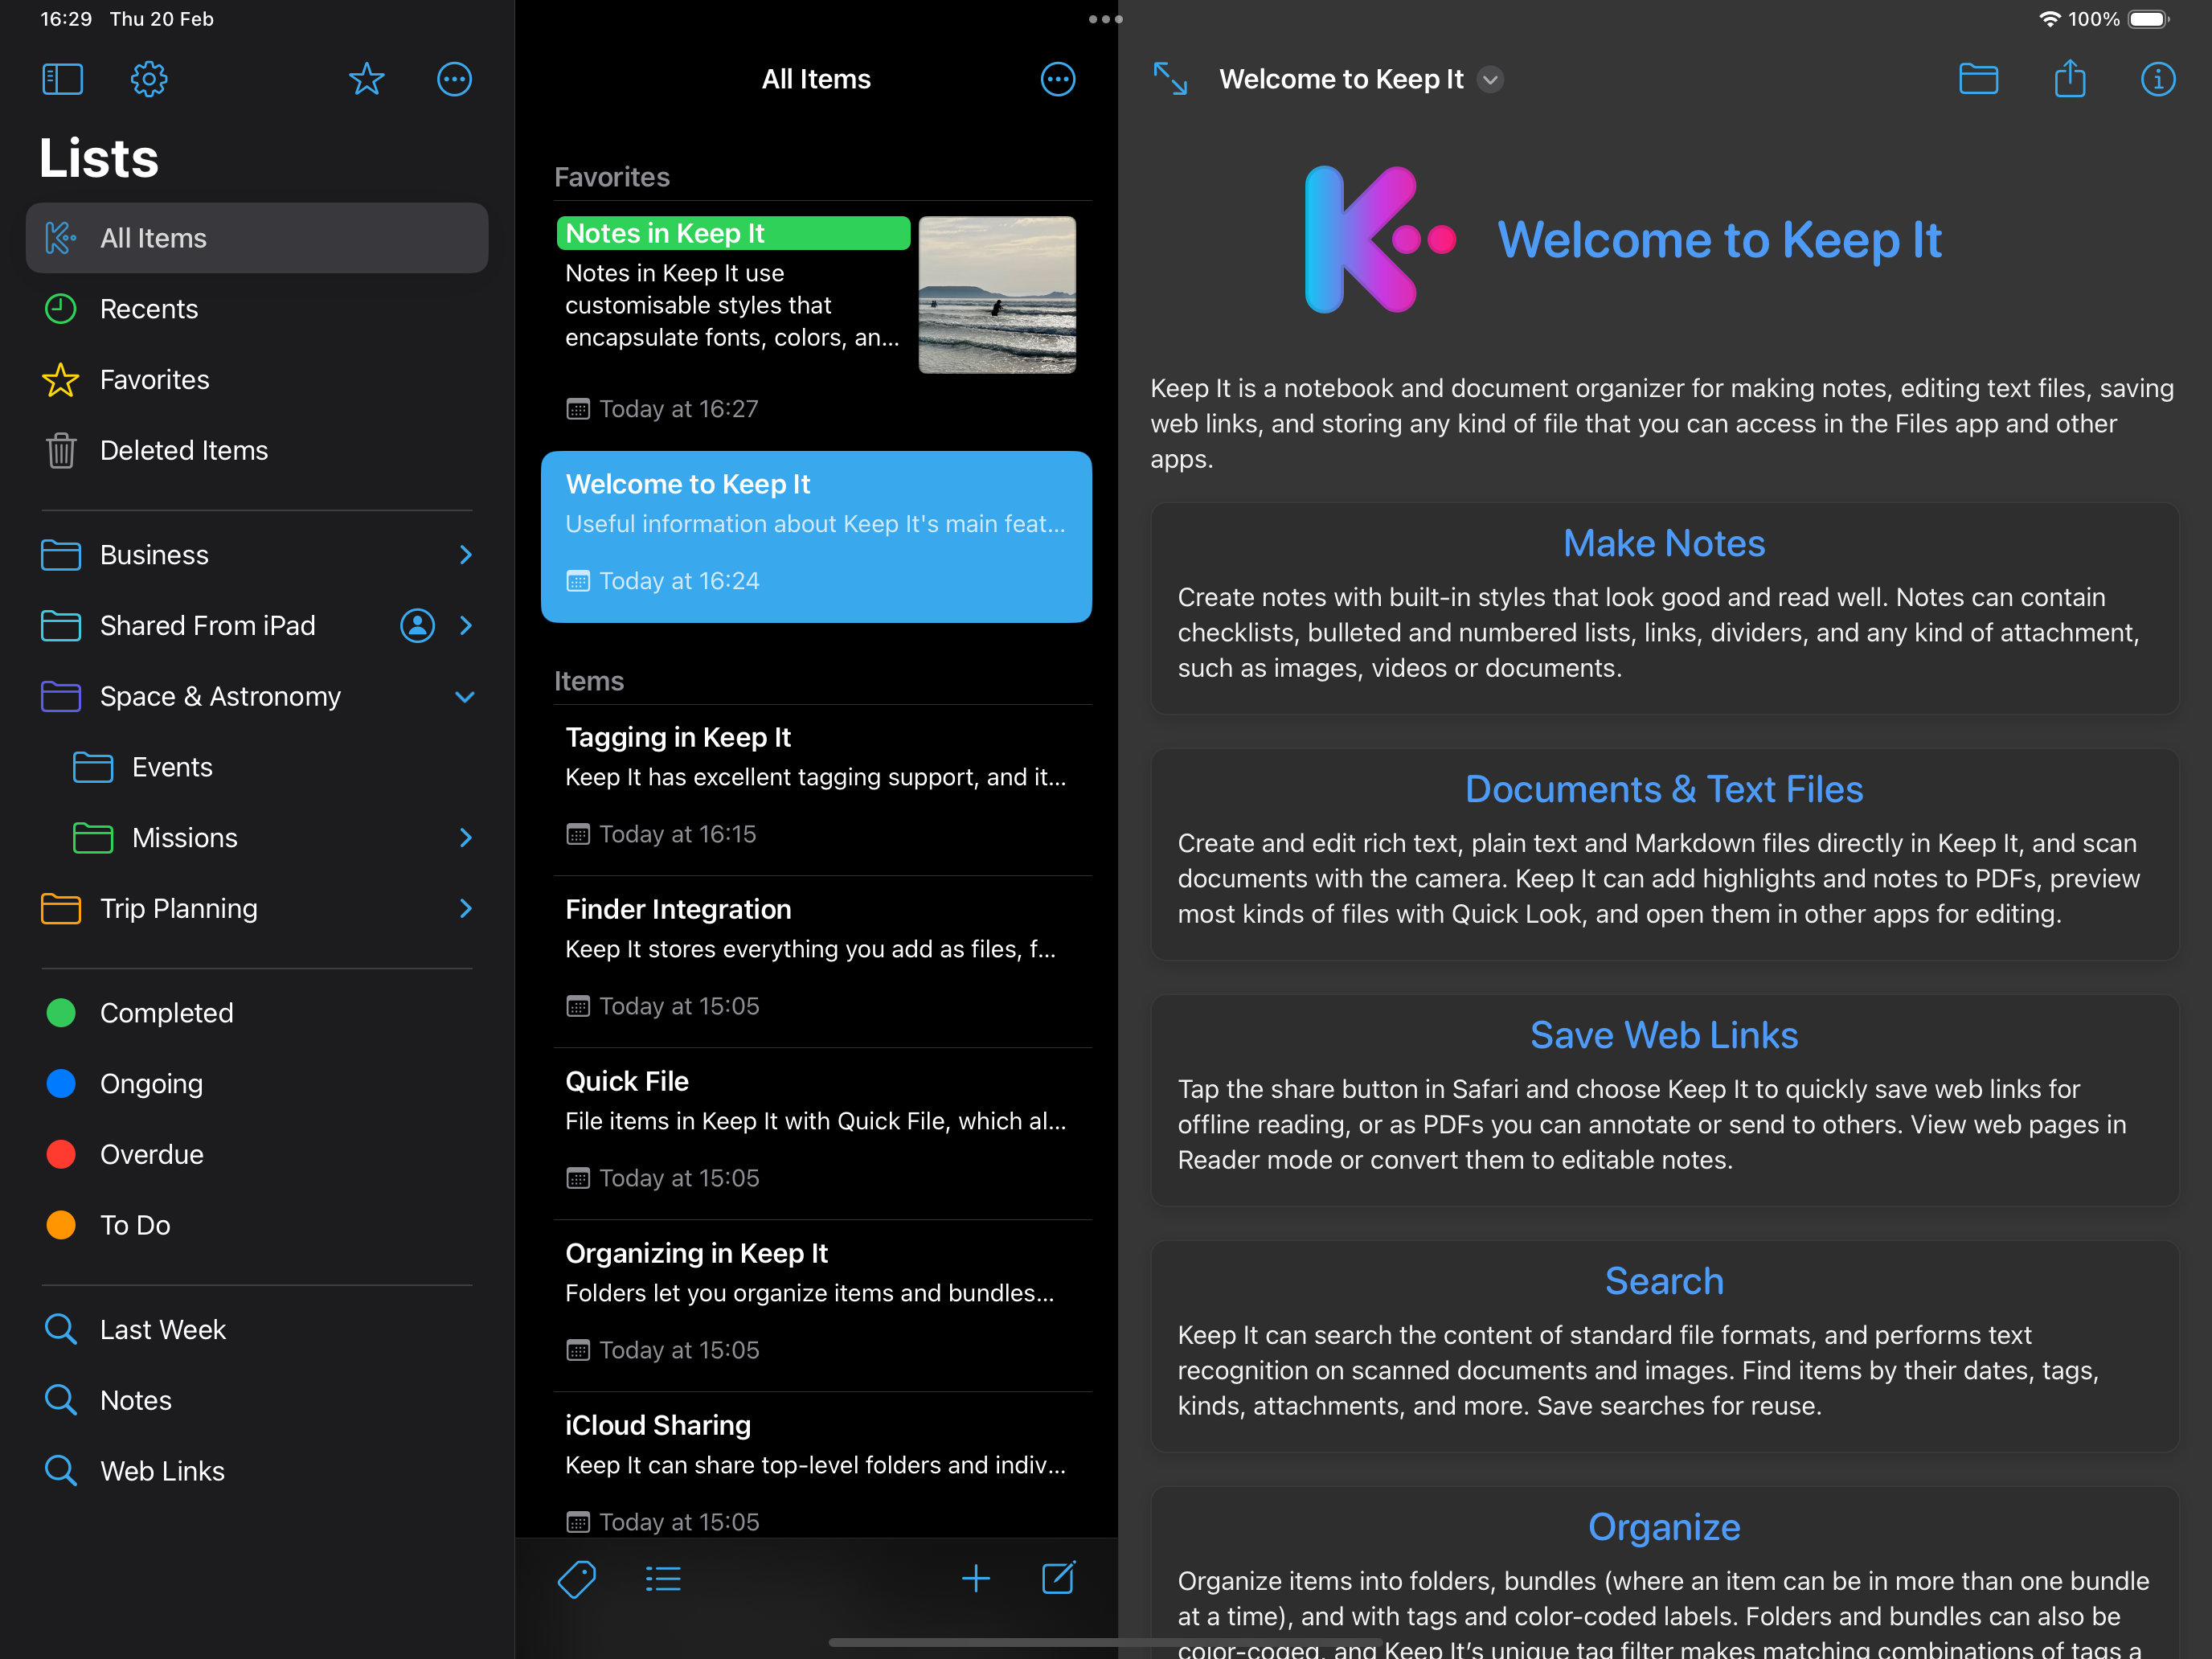Open the Recents list
Image resolution: width=2212 pixels, height=1659 pixels.
click(x=257, y=309)
